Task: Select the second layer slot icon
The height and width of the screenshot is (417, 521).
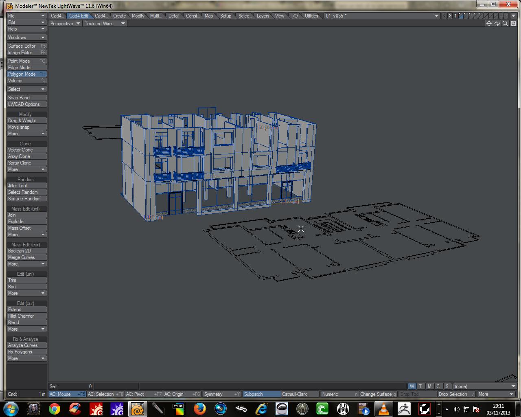Action: [x=466, y=16]
